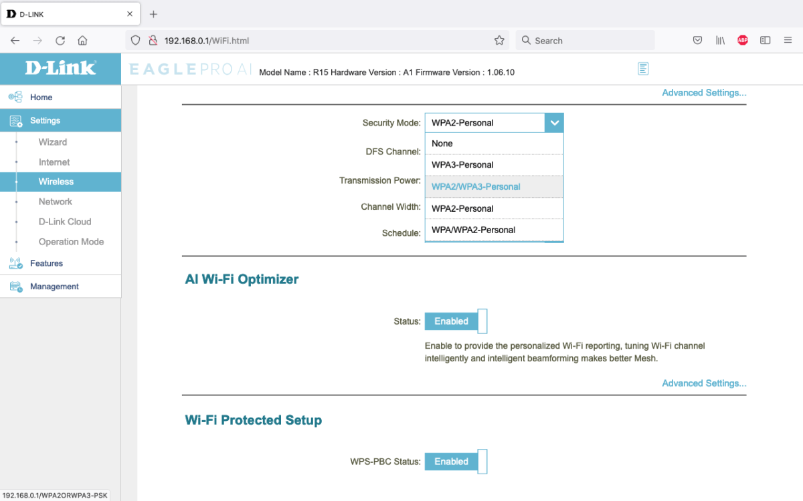This screenshot has width=803, height=501.
Task: Collapse Security Mode dropdown arrow
Action: pyautogui.click(x=554, y=123)
